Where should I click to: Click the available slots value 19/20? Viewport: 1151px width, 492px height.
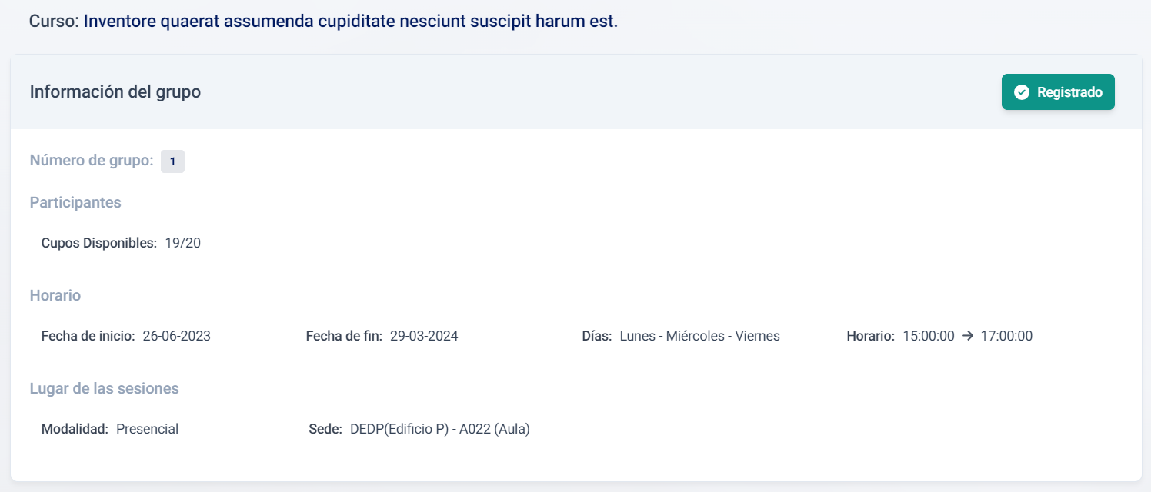click(183, 243)
